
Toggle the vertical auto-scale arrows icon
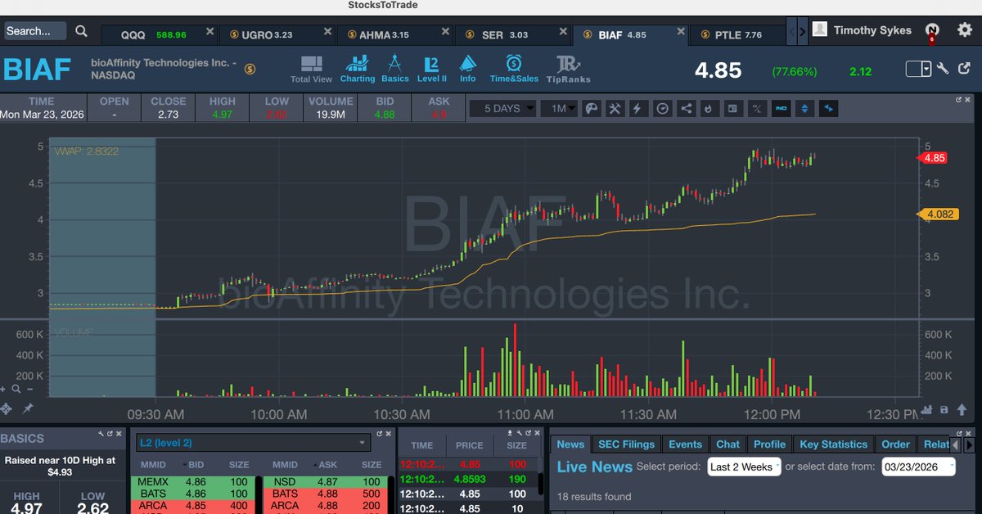tap(804, 108)
